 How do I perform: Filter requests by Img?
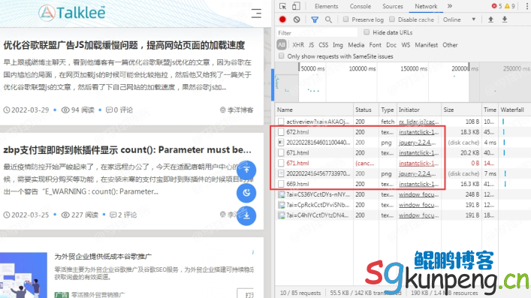pos(338,45)
